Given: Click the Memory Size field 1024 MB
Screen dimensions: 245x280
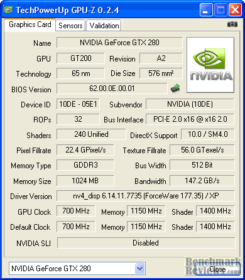Looking at the screenshot, I should tap(85, 181).
